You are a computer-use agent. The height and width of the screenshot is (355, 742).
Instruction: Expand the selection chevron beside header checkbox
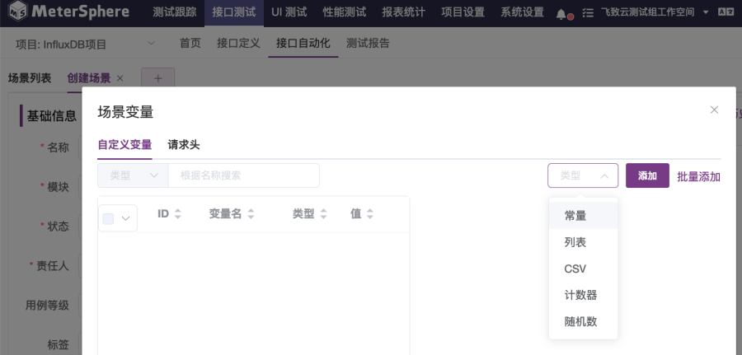125,218
